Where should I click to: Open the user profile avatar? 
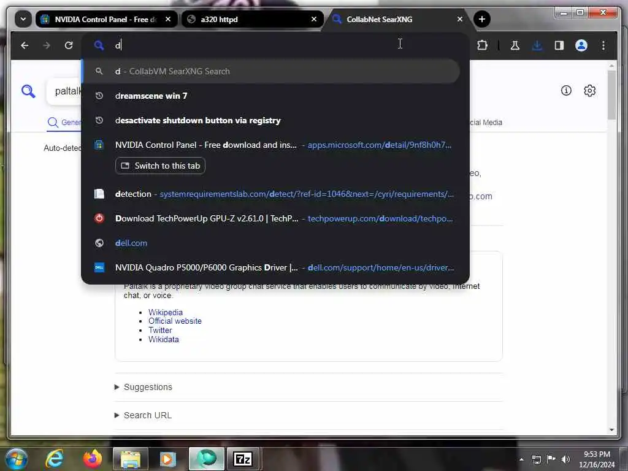tap(581, 45)
